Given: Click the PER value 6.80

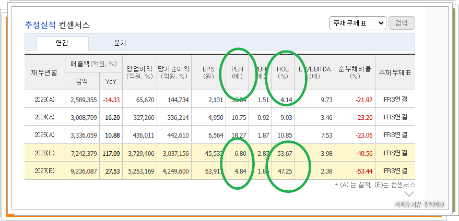Looking at the screenshot, I should tap(241, 153).
